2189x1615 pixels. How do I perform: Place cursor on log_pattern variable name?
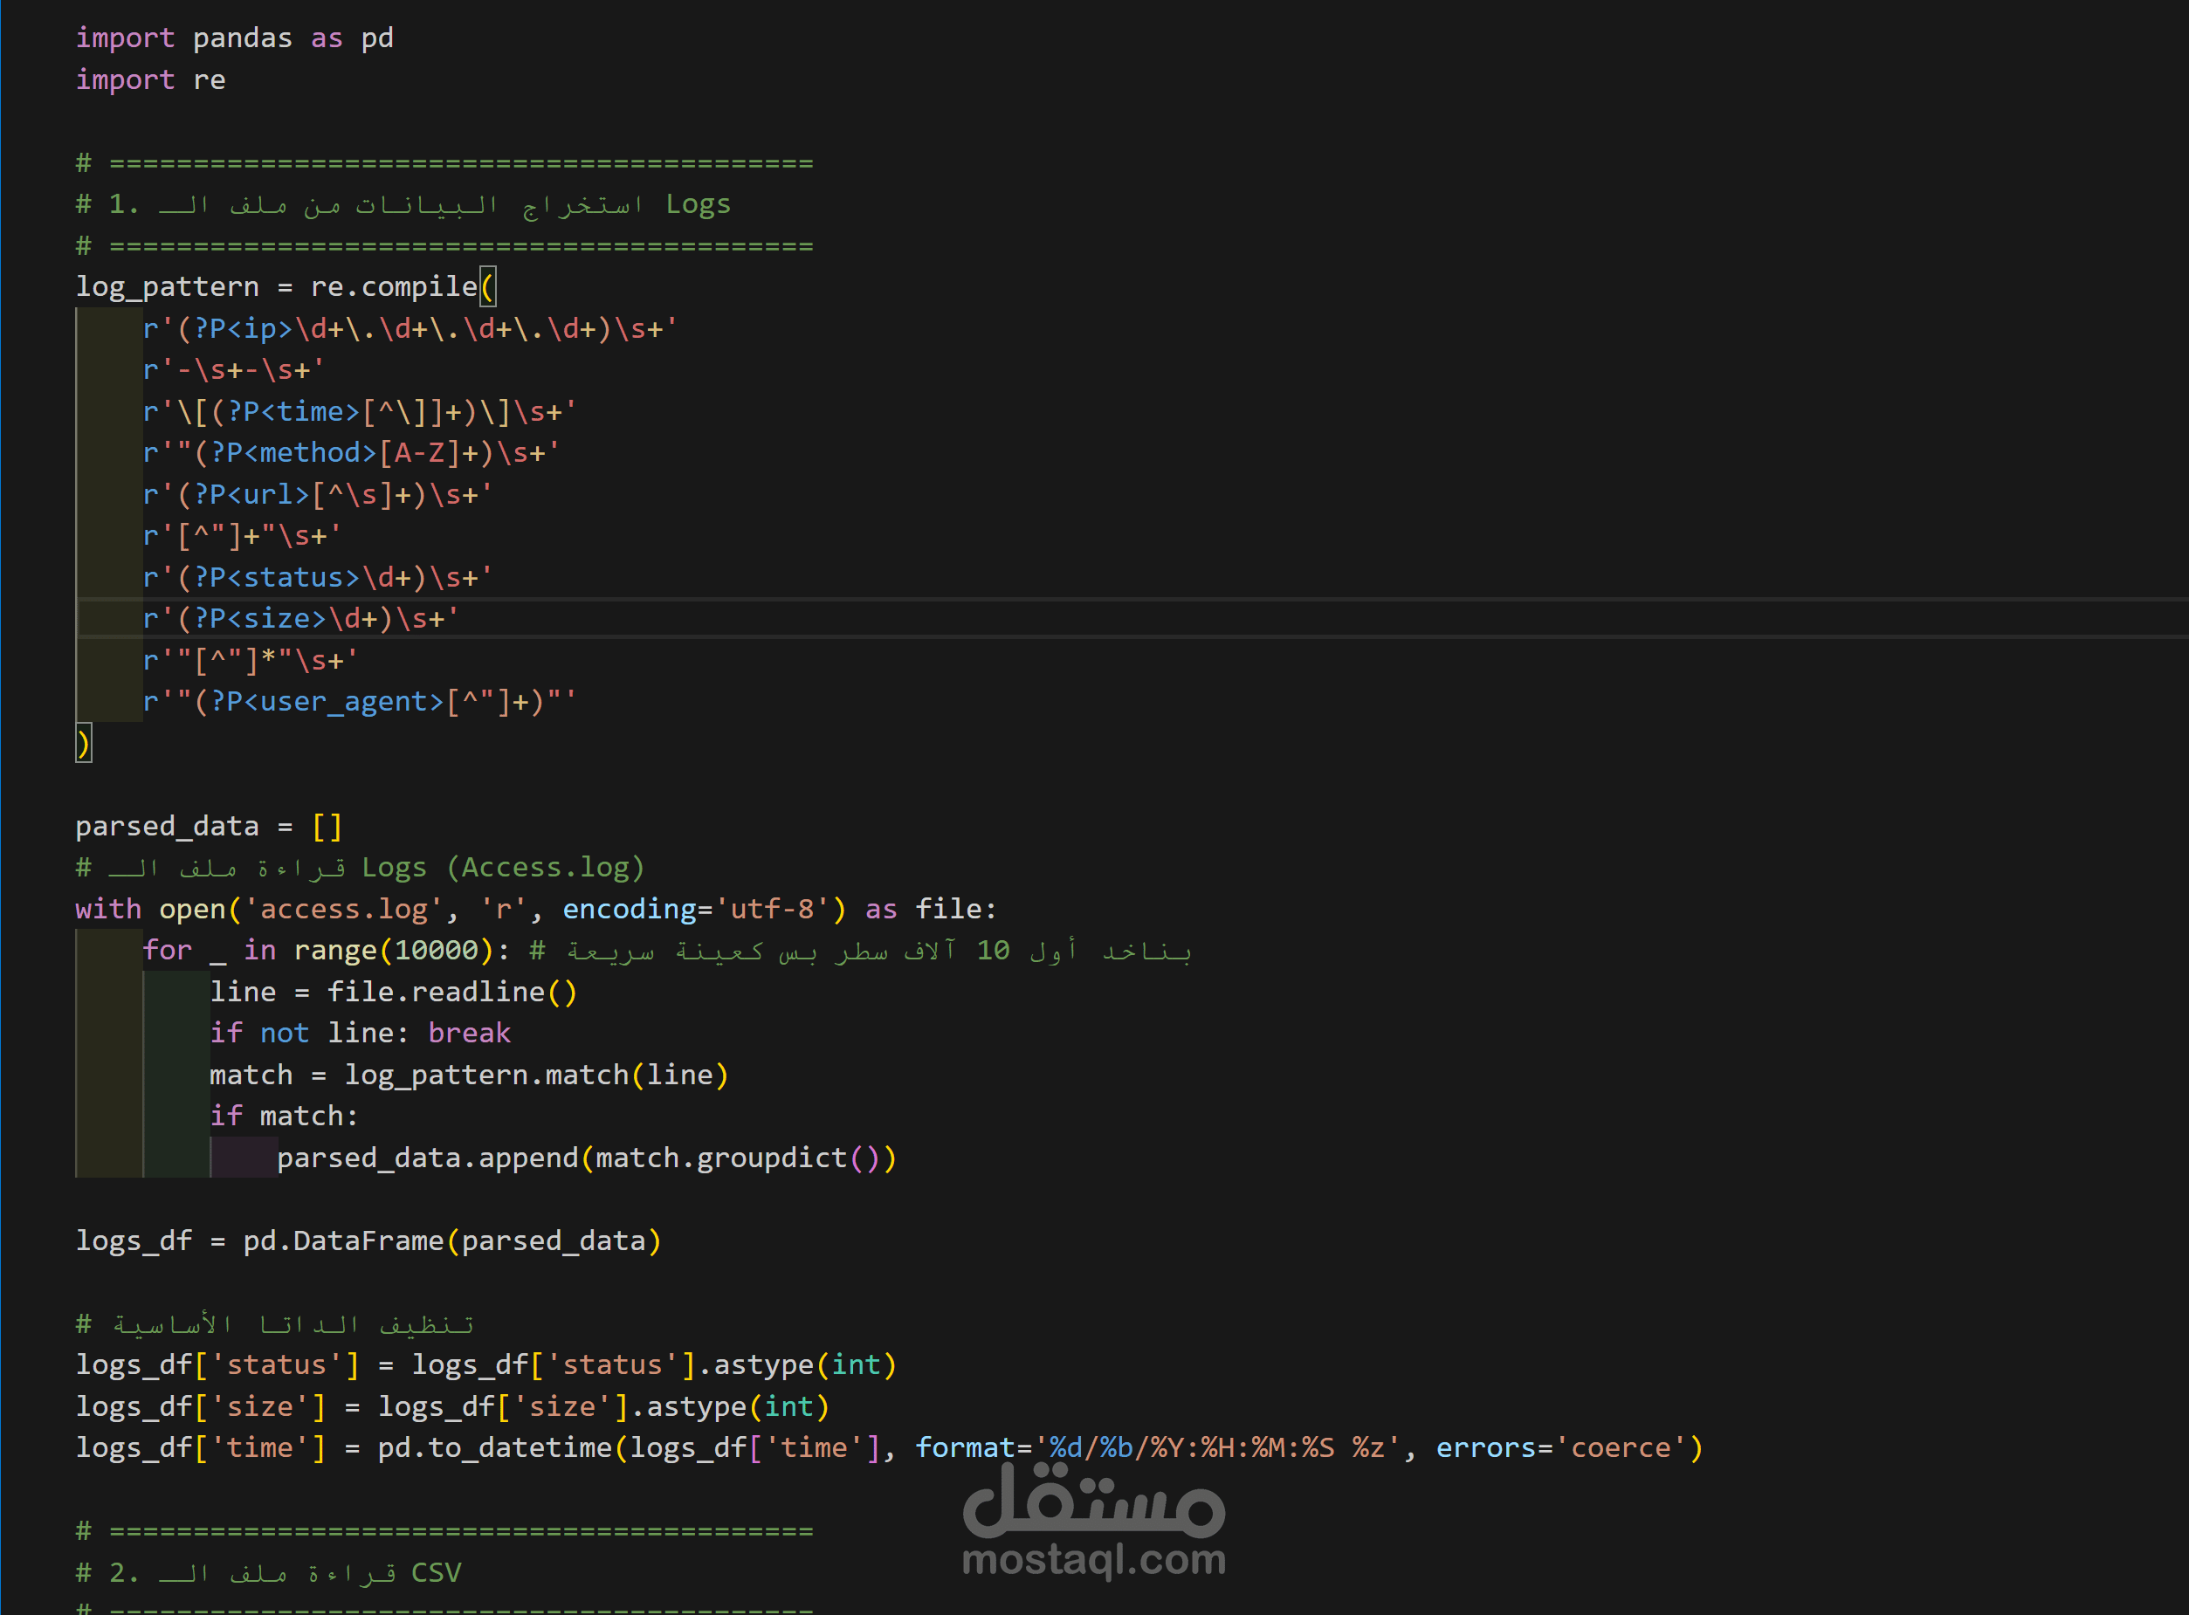166,285
